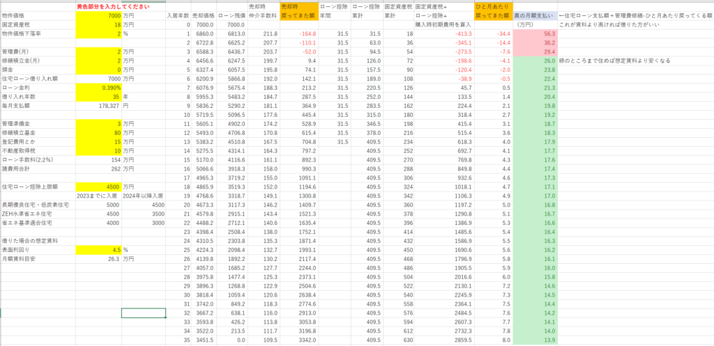Select the 諸費用合計 value cell showing 262
This screenshot has width=714, height=346.
(x=100, y=169)
